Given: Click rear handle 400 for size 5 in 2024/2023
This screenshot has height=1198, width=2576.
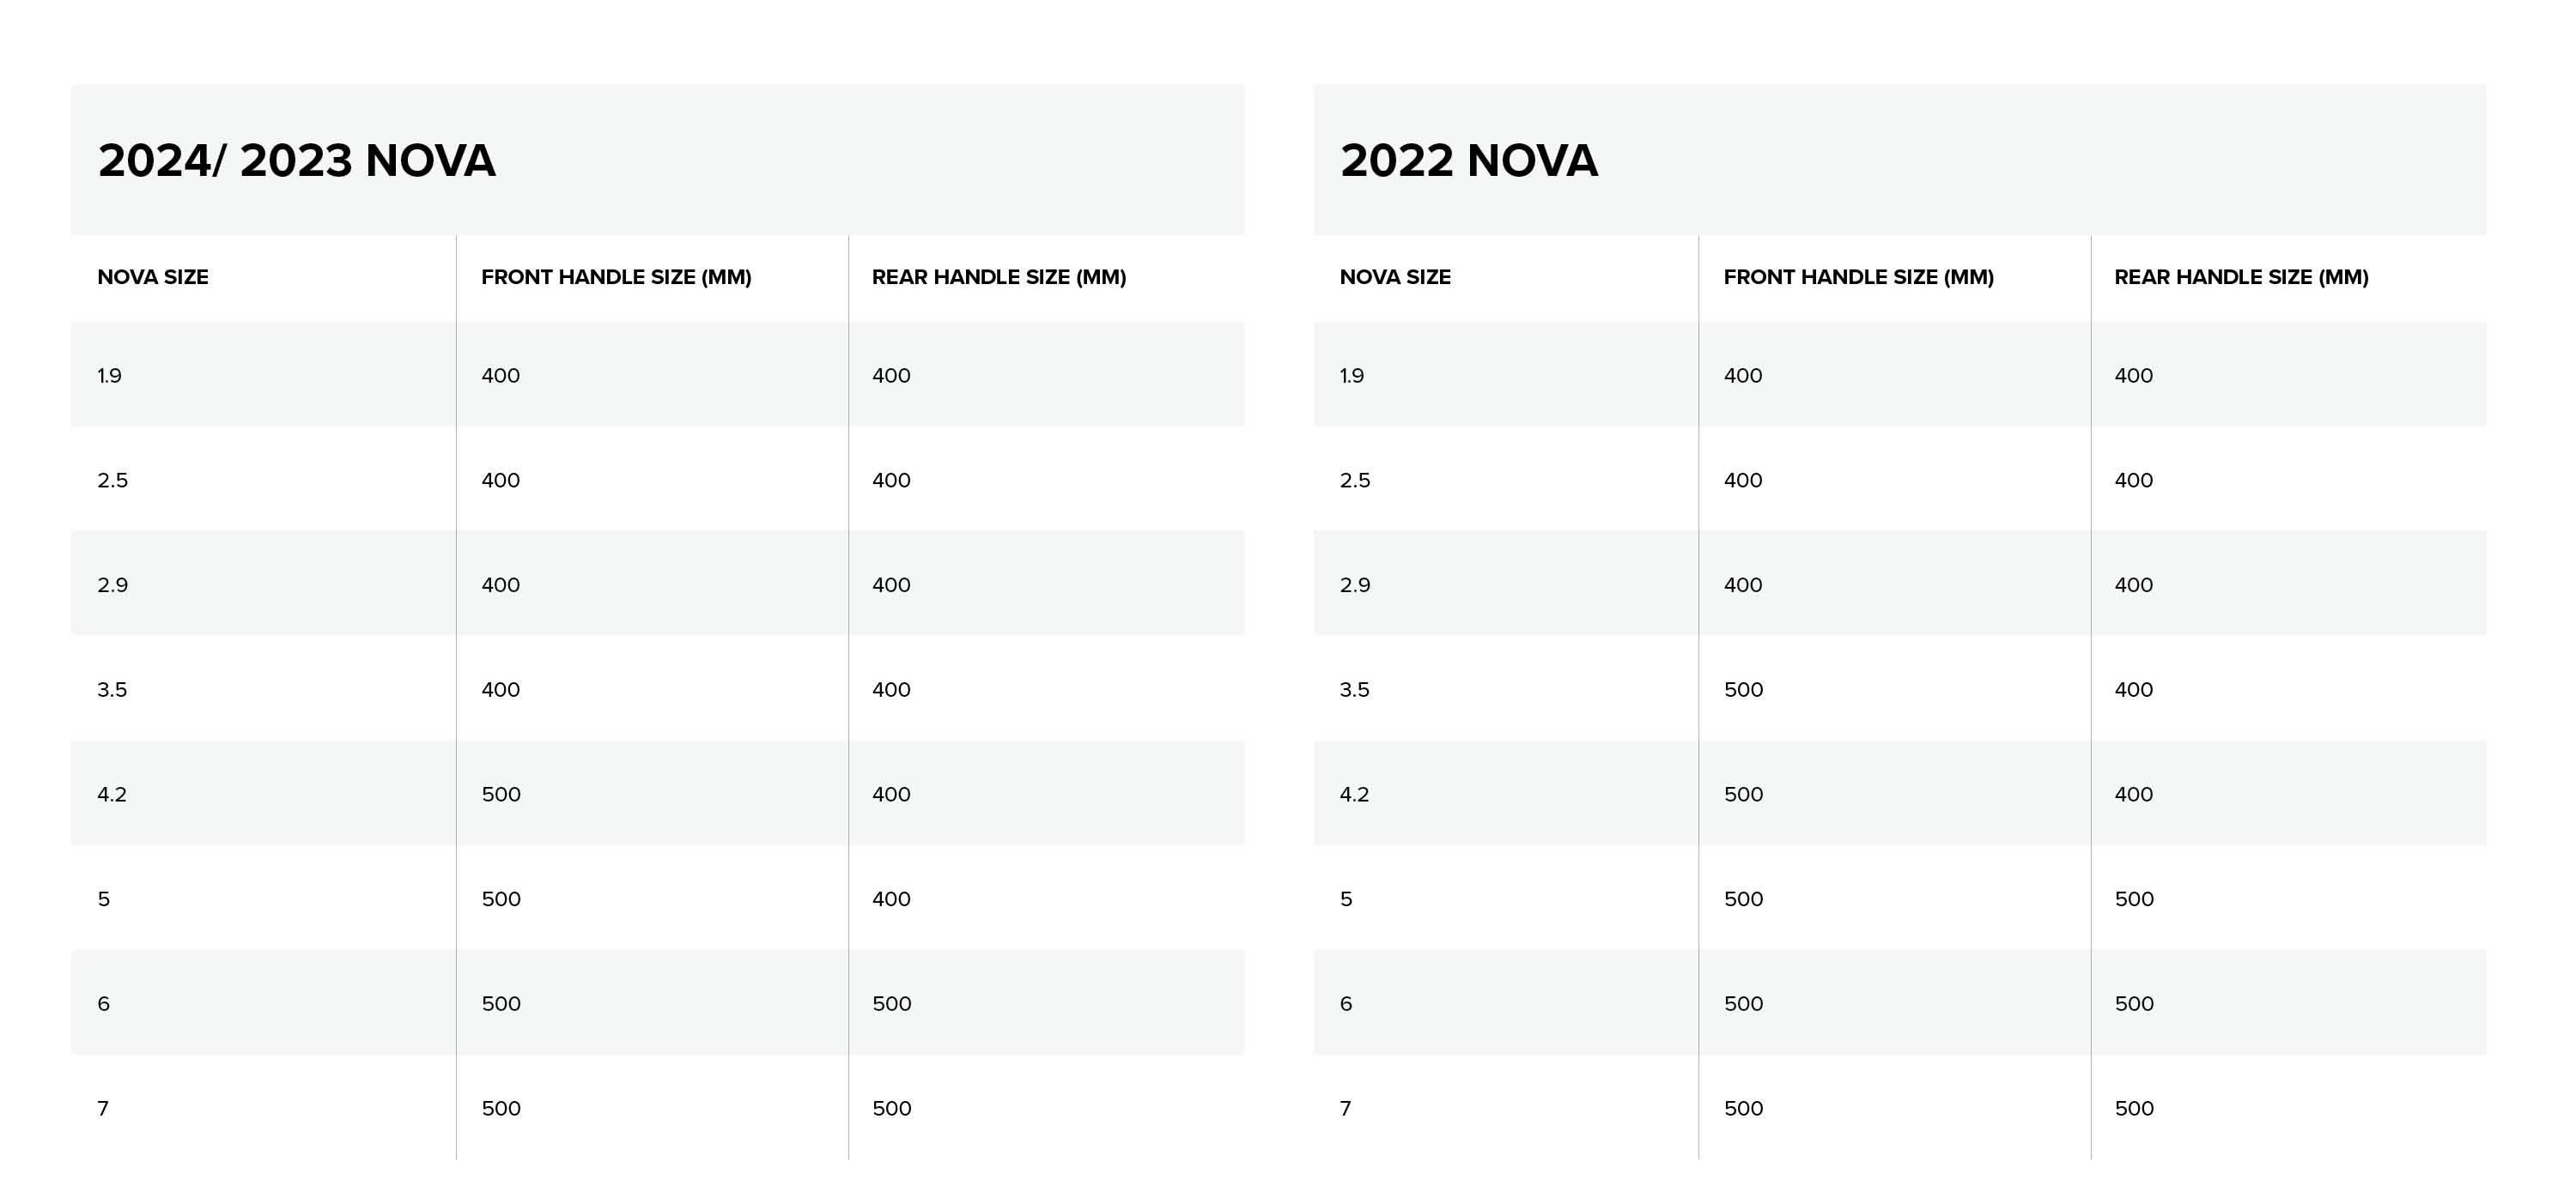Looking at the screenshot, I should click(x=891, y=899).
